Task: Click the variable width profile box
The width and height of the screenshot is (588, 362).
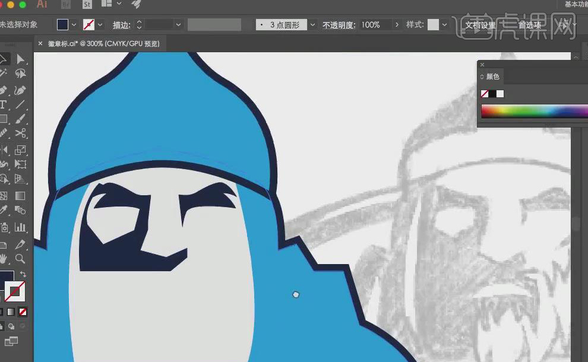Action: click(214, 25)
